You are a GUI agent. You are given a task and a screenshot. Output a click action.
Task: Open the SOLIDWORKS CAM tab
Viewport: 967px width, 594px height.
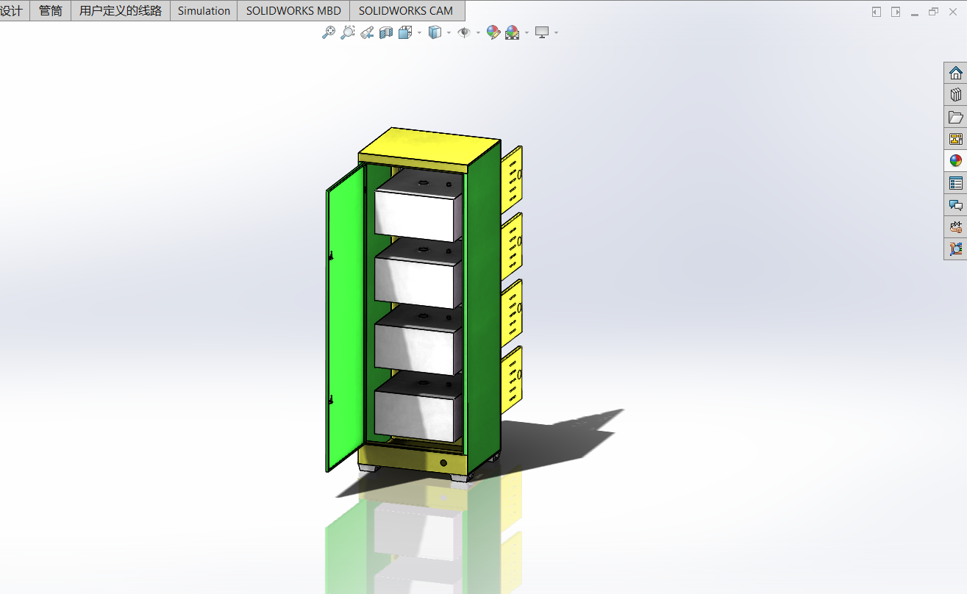(x=406, y=10)
